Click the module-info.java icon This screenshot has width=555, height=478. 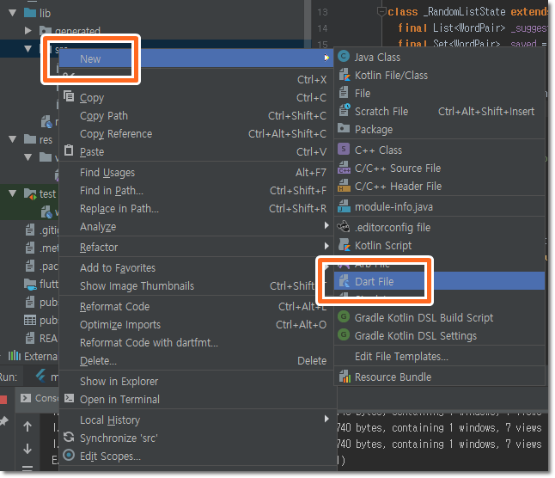click(344, 206)
